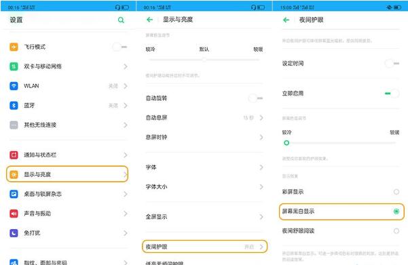The image size is (408, 265).
Task: Open 免打扰 entry
Action: (x=68, y=233)
